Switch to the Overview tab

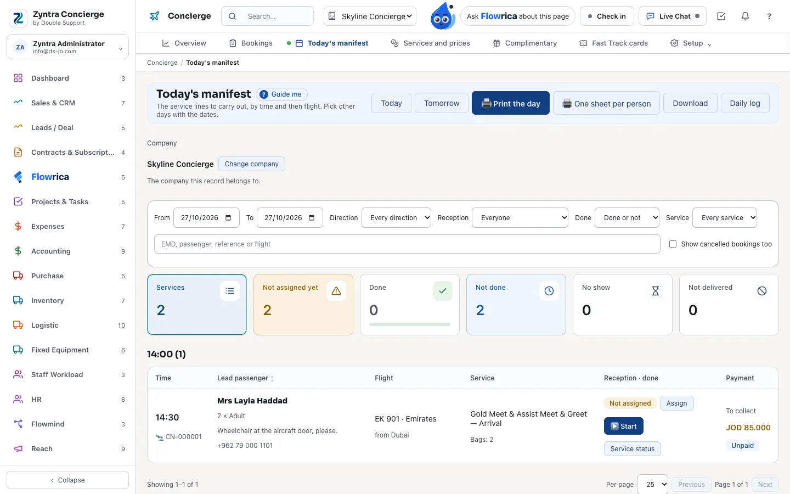pos(184,43)
